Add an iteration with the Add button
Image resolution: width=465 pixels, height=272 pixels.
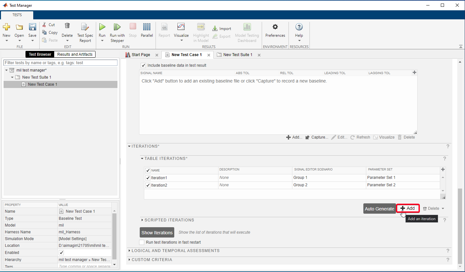(x=408, y=209)
